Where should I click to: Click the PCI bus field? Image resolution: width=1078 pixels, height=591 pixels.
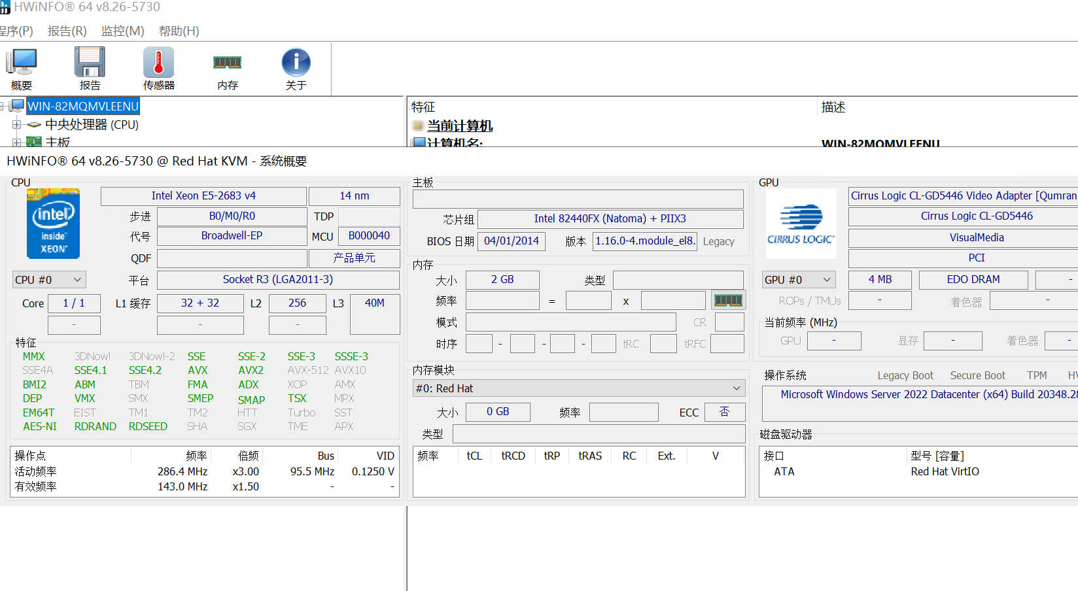964,258
